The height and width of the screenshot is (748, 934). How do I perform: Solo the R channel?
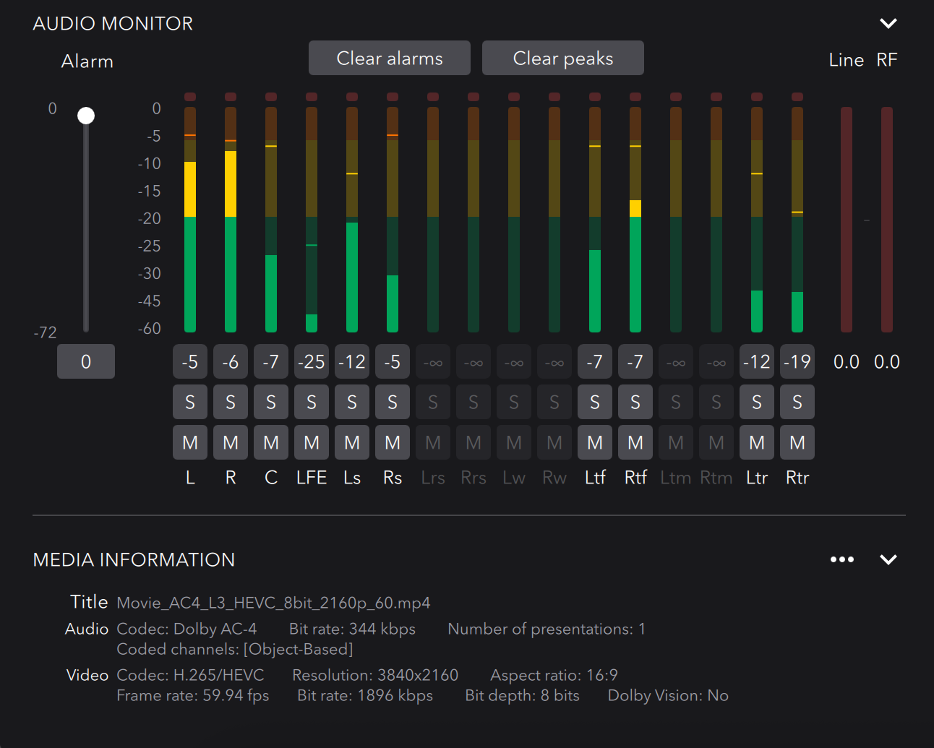tap(230, 402)
